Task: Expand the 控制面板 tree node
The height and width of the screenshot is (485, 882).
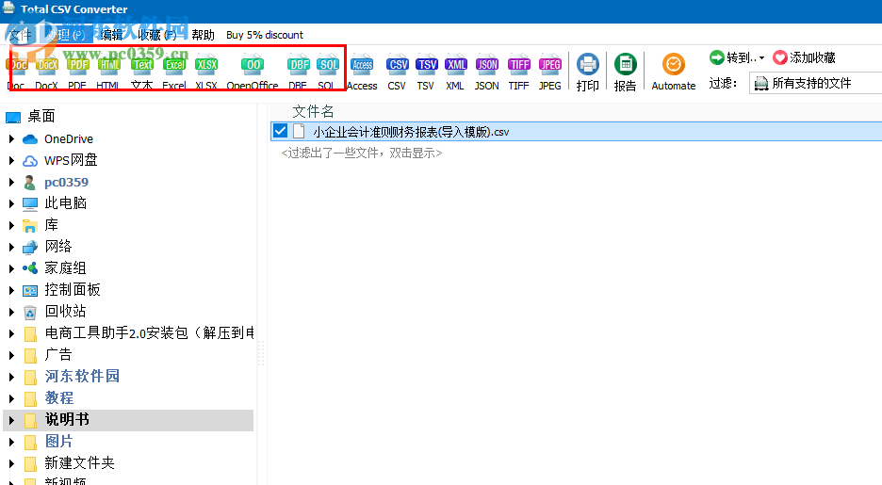Action: click(12, 290)
